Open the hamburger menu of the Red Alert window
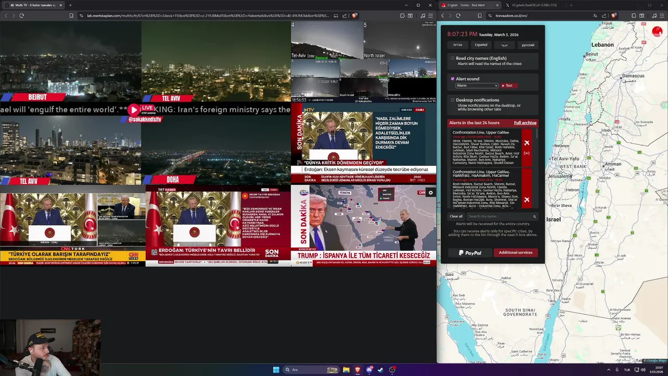Viewport: 668px width, 376px height. point(662,16)
